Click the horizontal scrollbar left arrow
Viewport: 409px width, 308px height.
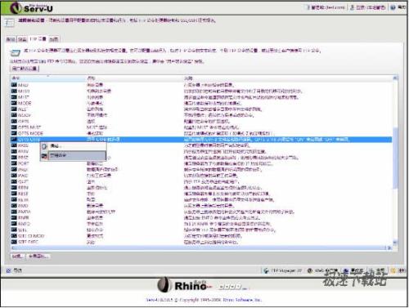click(x=13, y=248)
